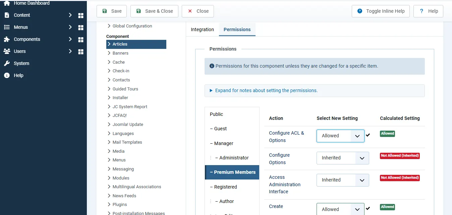Image resolution: width=452 pixels, height=215 pixels.
Task: Click the System wrench icon
Action: pos(7,63)
